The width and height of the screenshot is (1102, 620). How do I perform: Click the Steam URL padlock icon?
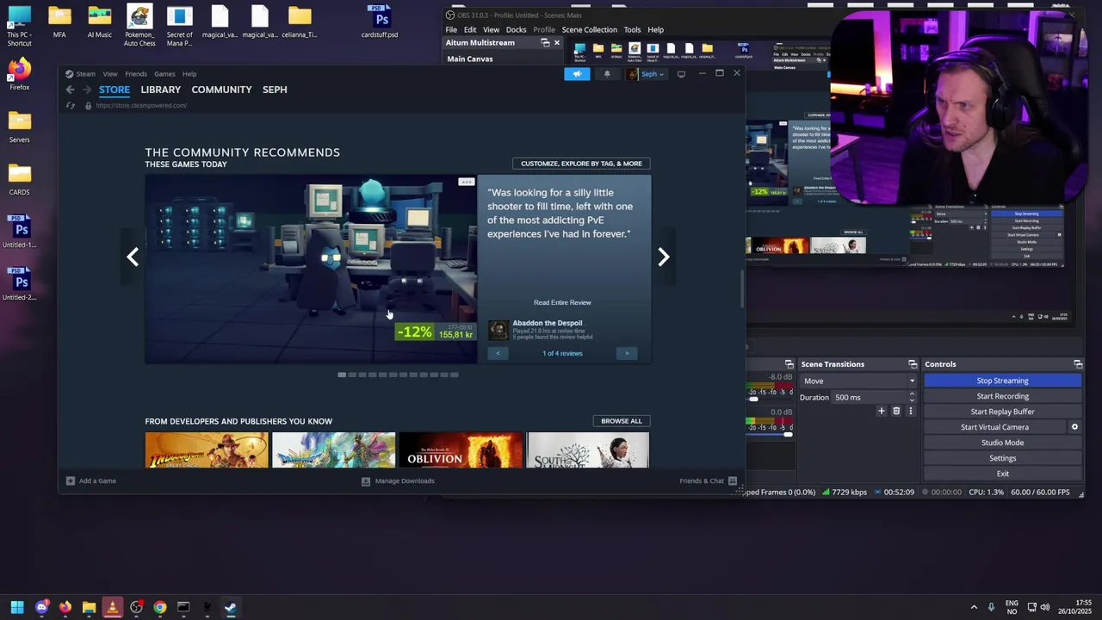(88, 105)
